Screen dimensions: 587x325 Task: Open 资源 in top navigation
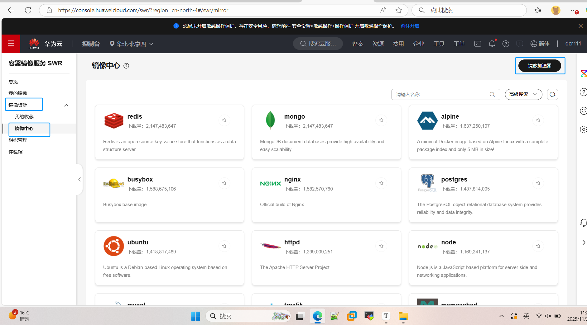[378, 44]
